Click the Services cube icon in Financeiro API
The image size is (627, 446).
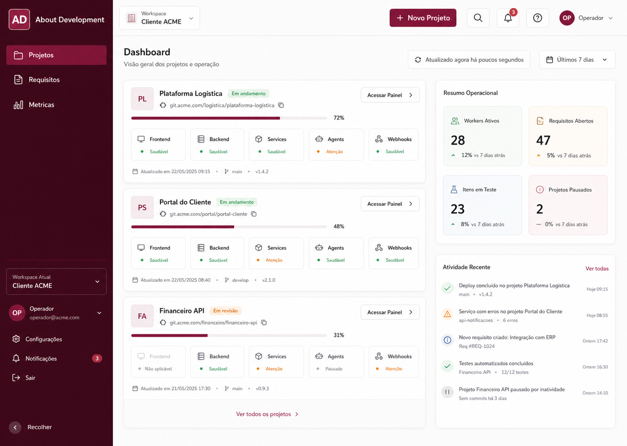(x=259, y=356)
